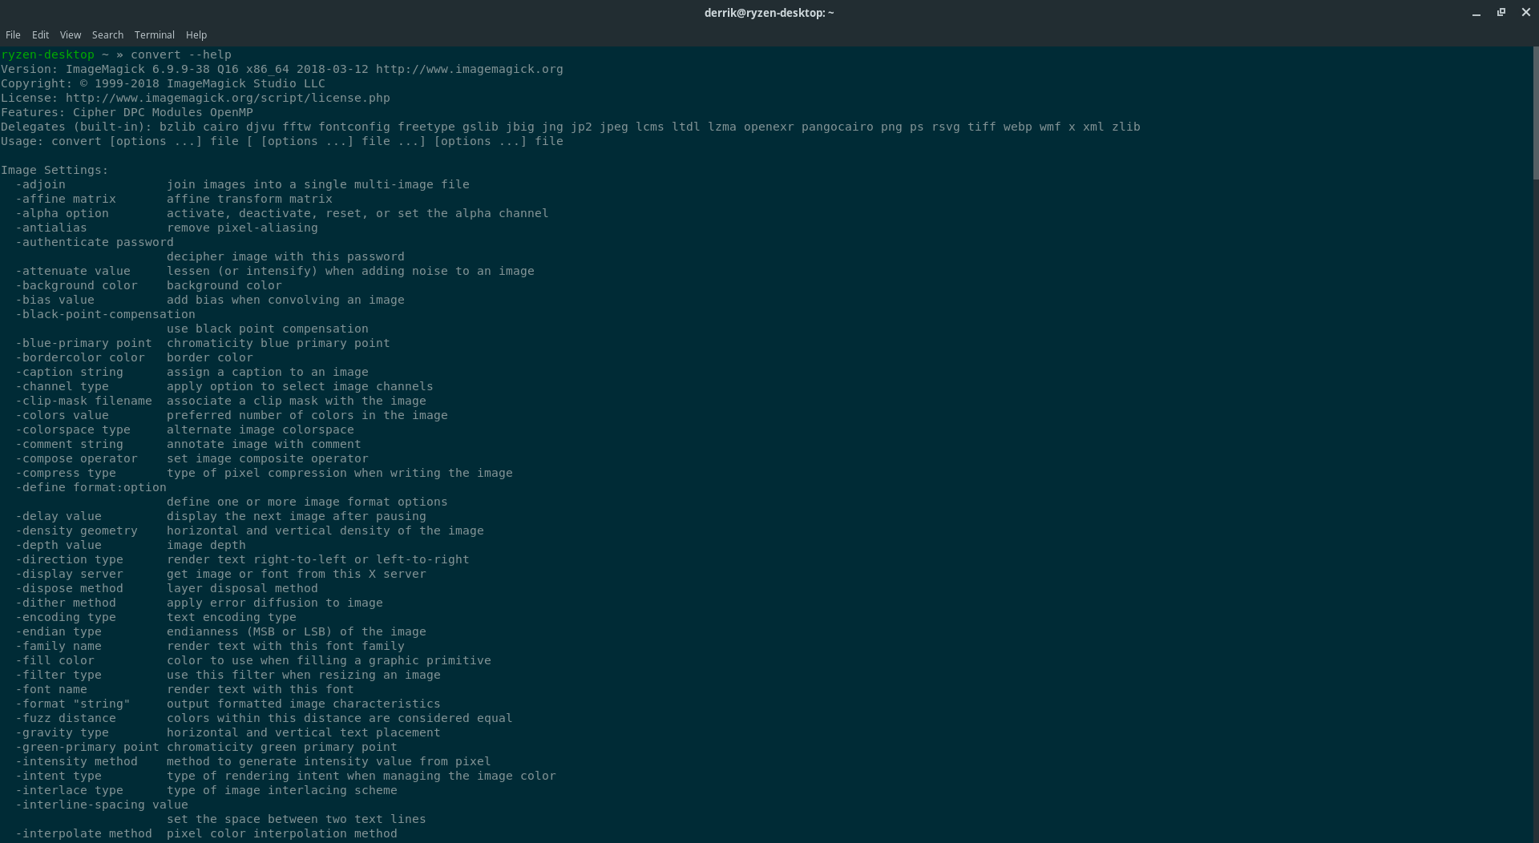1539x843 pixels.
Task: Open the Help menu
Action: 196,34
